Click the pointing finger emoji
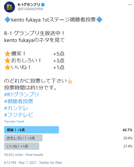Image resolution: width=134 pixels, height=167 pixels. coord(70,81)
